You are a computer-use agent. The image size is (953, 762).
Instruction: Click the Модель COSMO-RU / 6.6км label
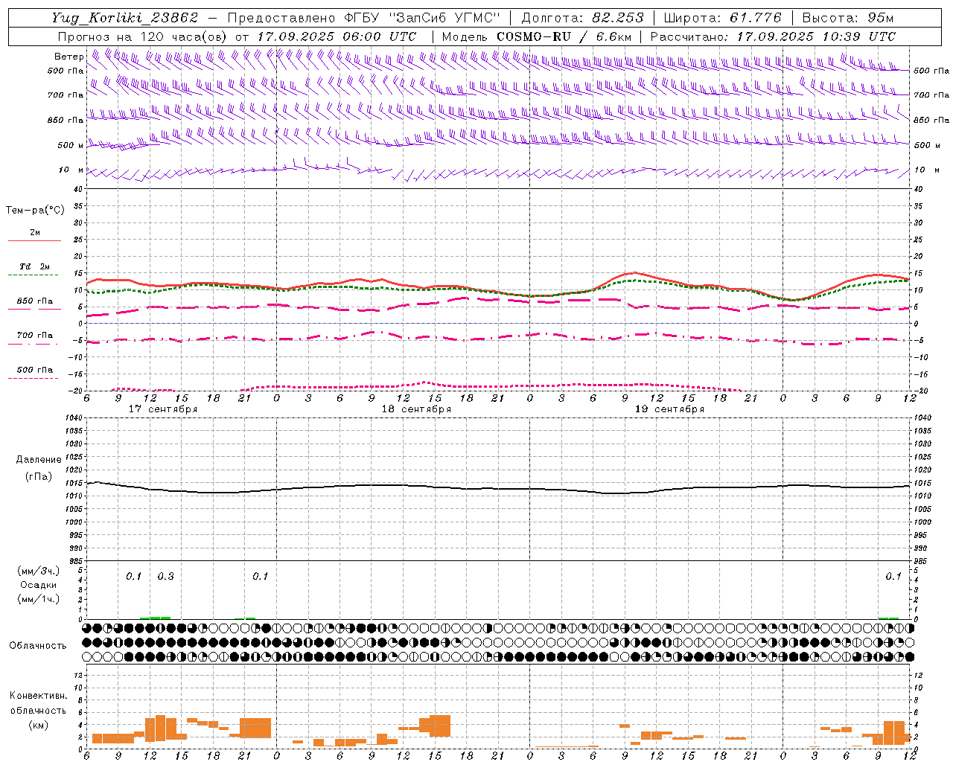click(x=537, y=36)
